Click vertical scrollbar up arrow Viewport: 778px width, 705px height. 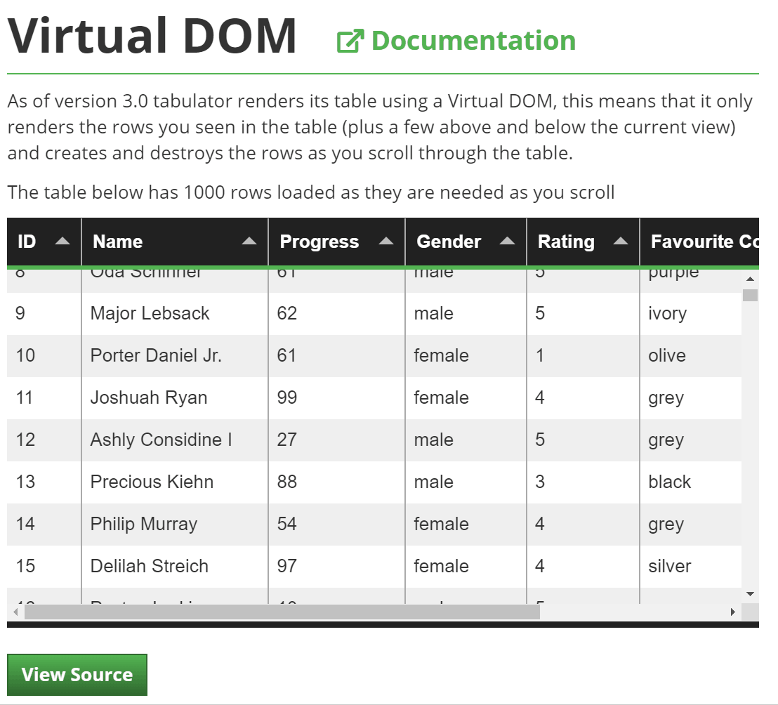(x=750, y=279)
